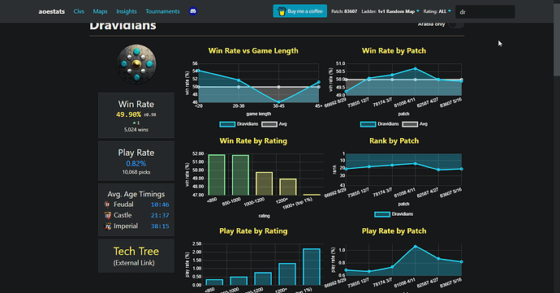Click the Dravidians civilization emblem
The width and height of the screenshot is (560, 293).
point(136,64)
